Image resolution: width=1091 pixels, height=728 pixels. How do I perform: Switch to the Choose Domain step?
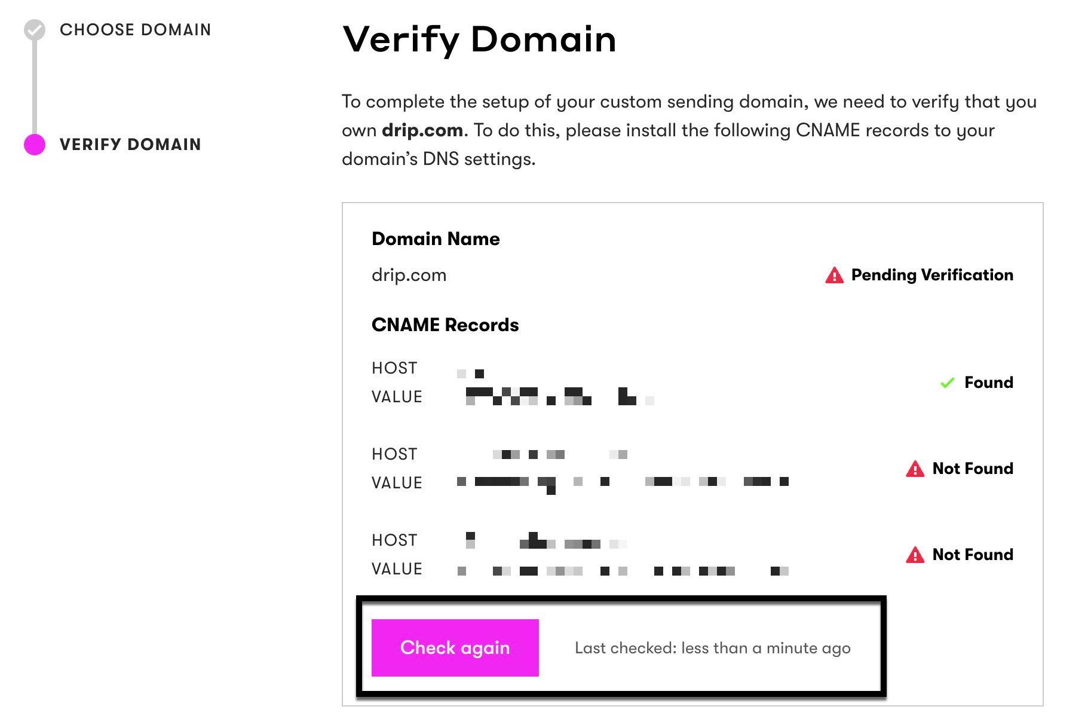pos(136,29)
